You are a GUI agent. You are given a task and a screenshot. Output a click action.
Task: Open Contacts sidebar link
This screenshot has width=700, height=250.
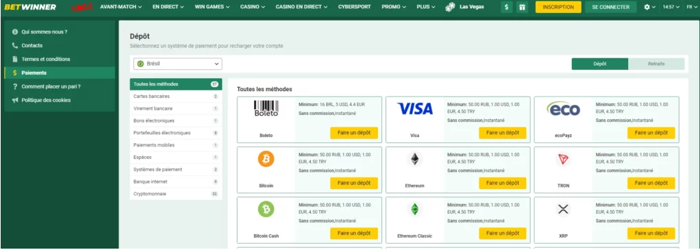tap(32, 45)
